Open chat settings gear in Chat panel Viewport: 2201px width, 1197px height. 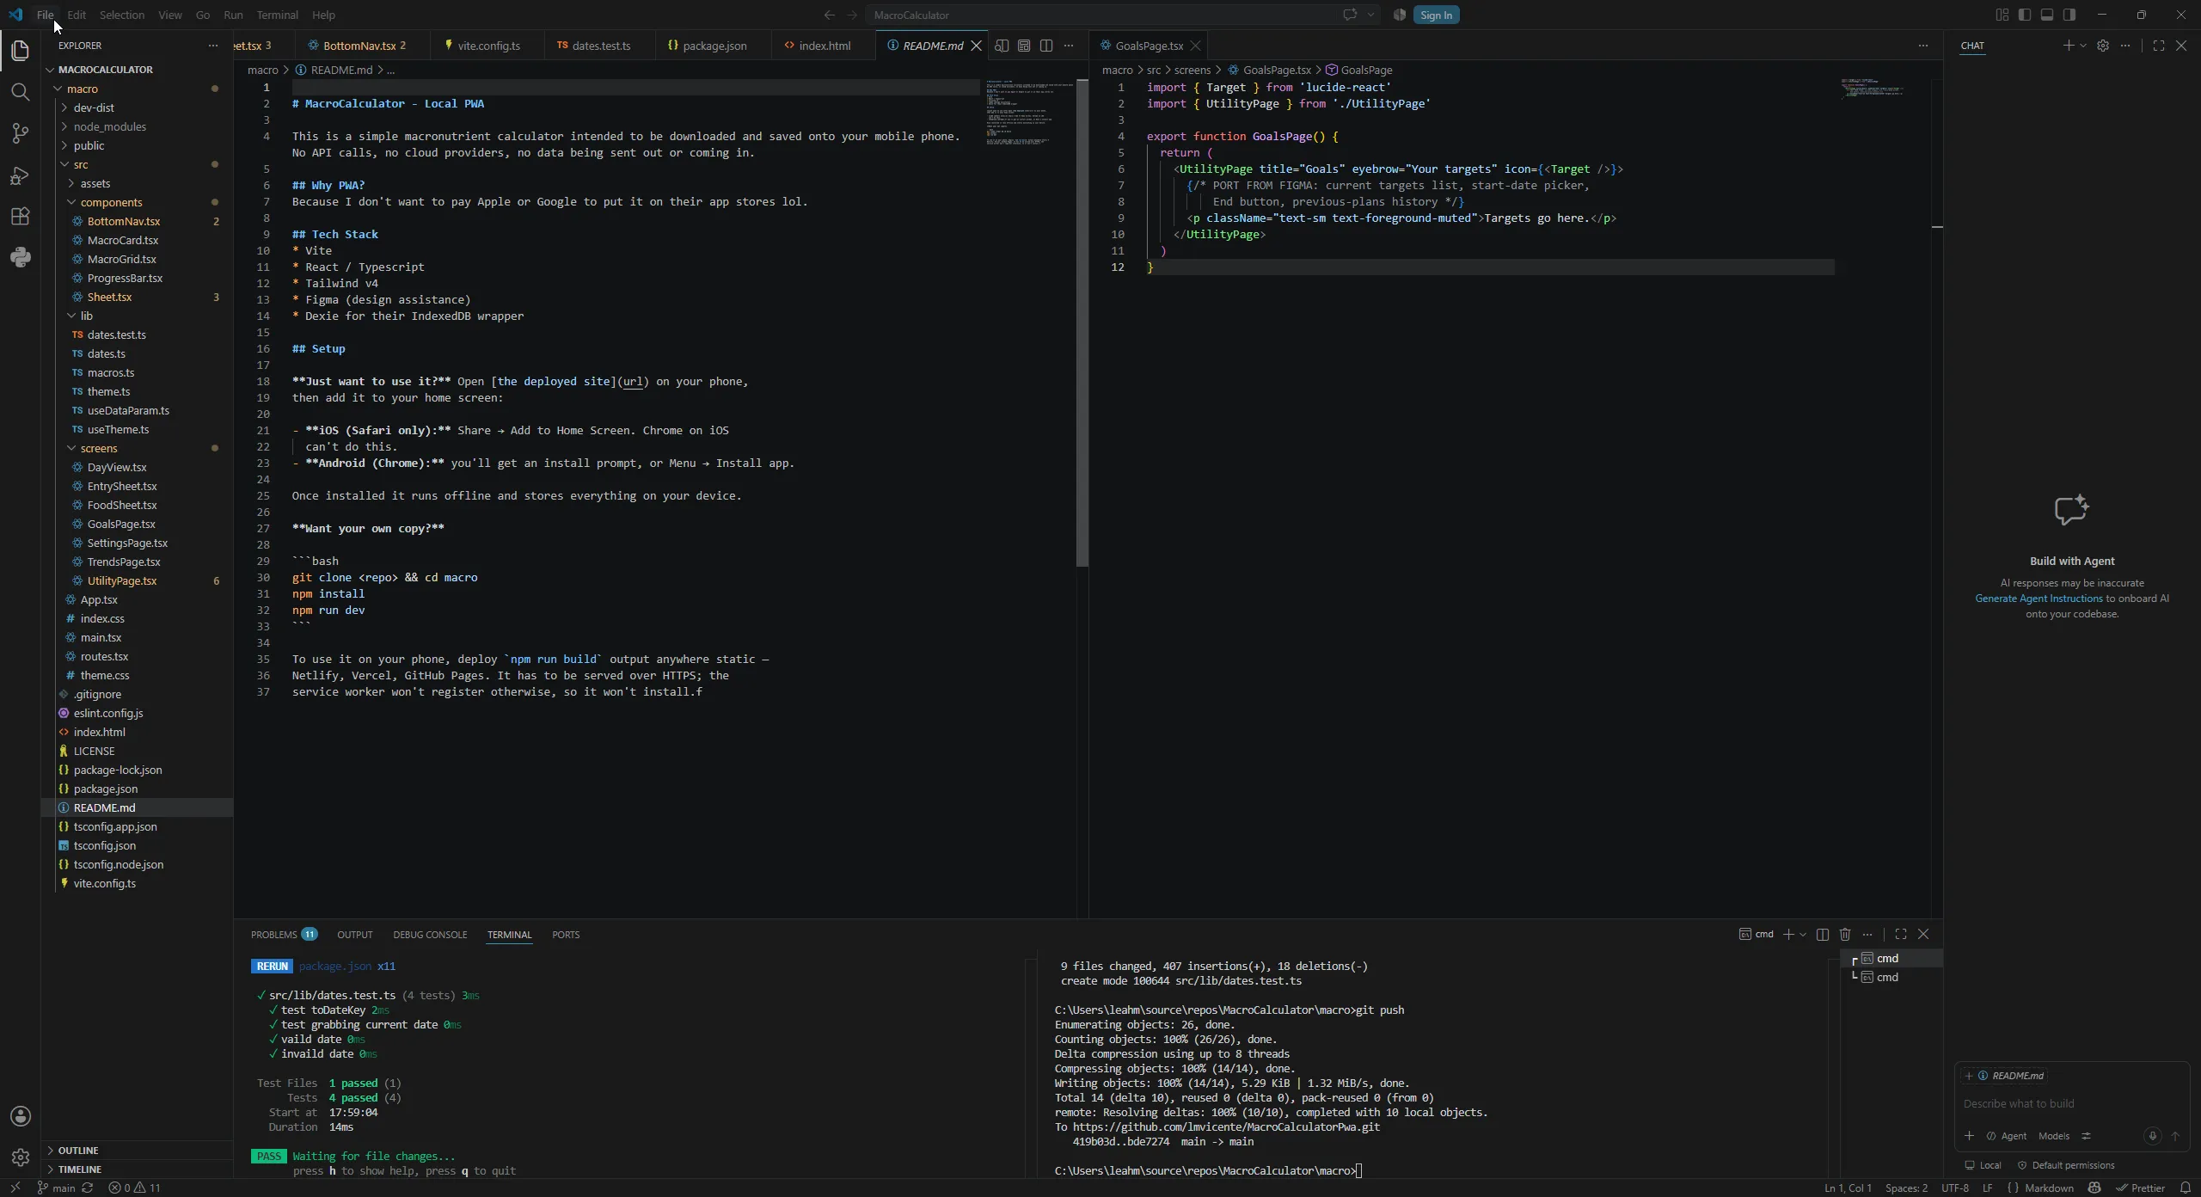2103,46
